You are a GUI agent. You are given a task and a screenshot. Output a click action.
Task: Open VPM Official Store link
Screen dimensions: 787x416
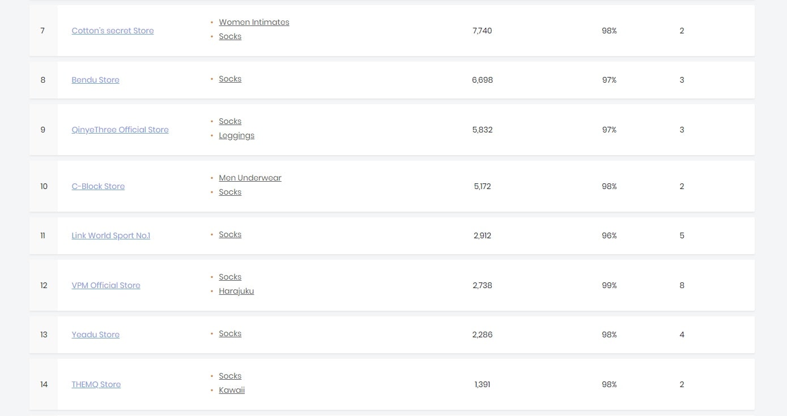pyautogui.click(x=106, y=285)
